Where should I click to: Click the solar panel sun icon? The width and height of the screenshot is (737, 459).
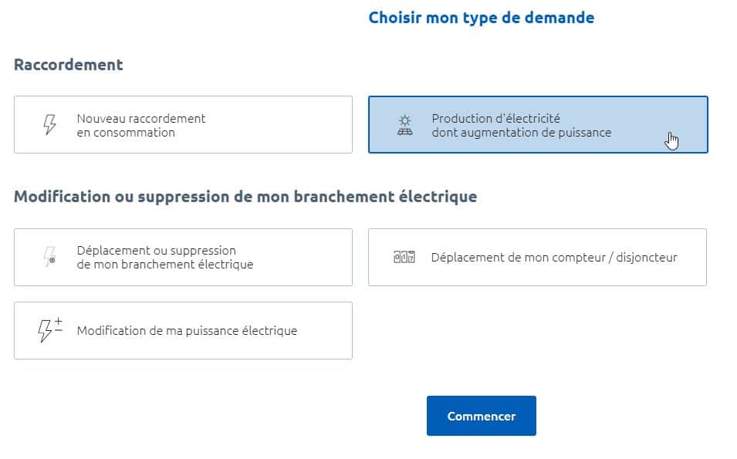click(404, 125)
